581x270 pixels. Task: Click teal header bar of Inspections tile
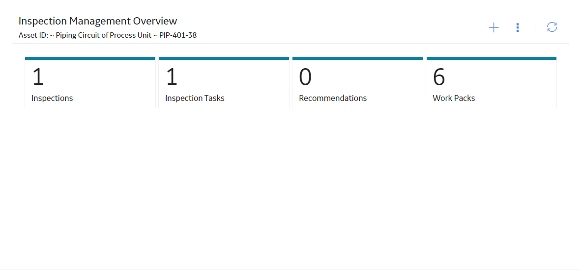pos(90,58)
